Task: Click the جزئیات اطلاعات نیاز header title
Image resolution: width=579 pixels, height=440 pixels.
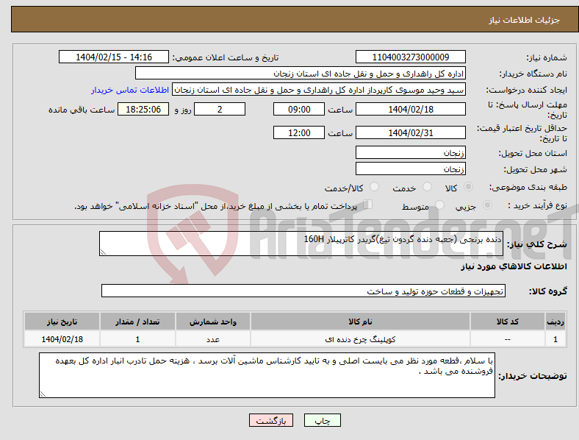Action: point(524,20)
